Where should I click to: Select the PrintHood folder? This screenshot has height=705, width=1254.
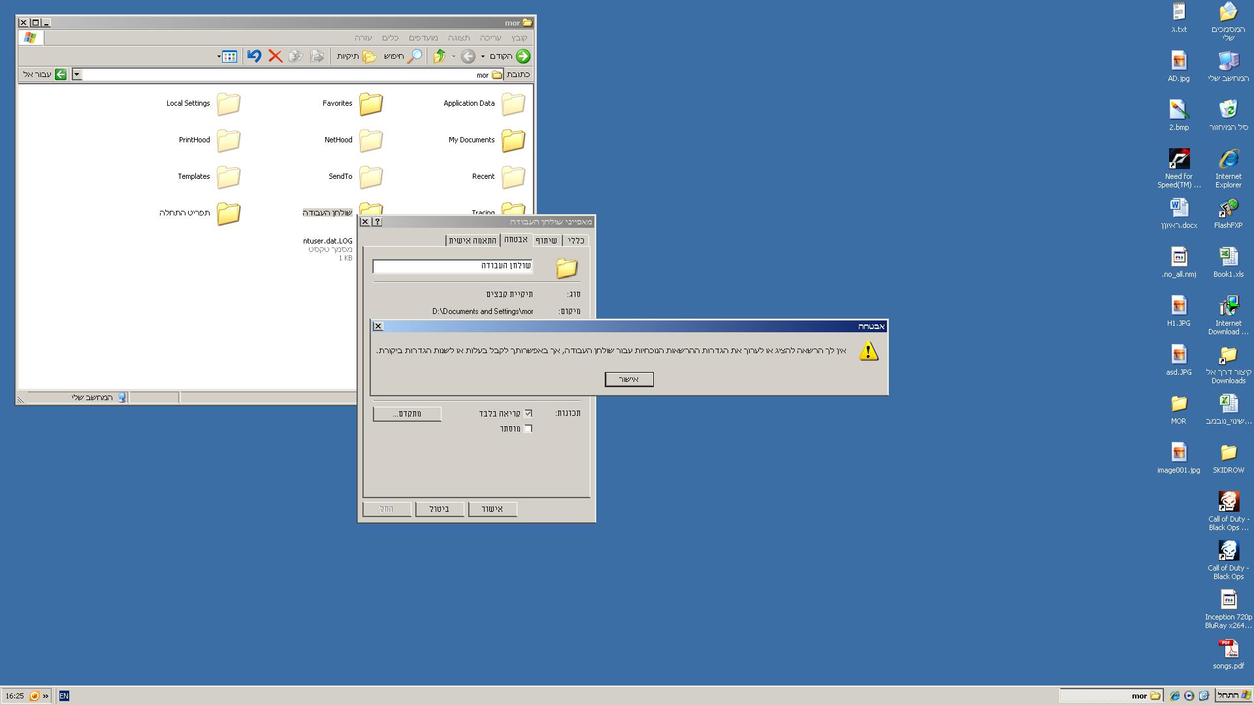pyautogui.click(x=210, y=140)
